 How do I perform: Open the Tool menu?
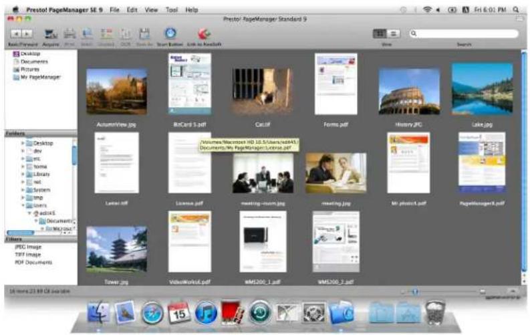pyautogui.click(x=172, y=10)
